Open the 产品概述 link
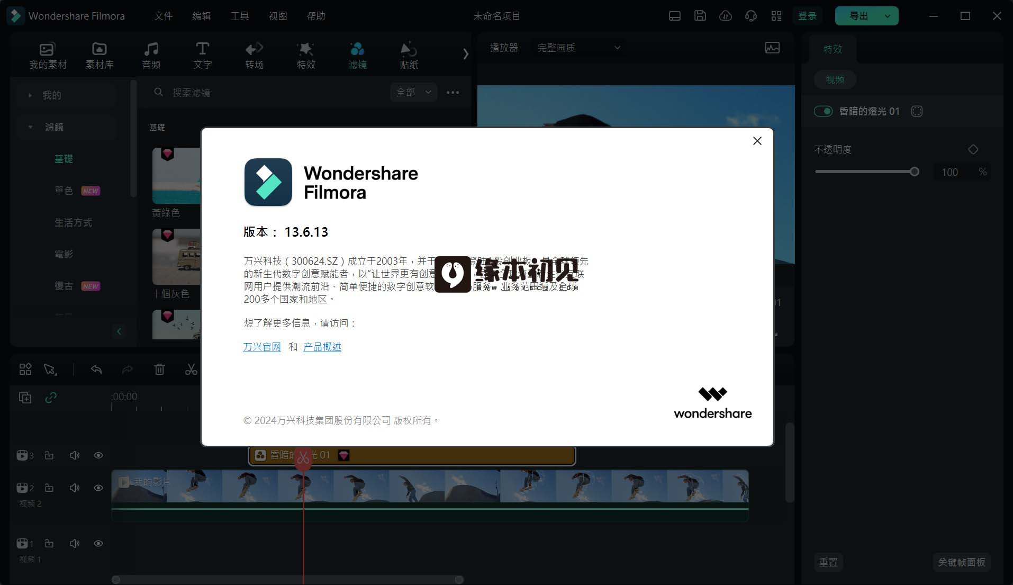 [x=322, y=347]
